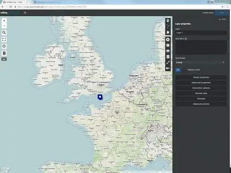Toggle fullscreen map view
Viewport: 231px width, 173px height.
pyautogui.click(x=4, y=39)
